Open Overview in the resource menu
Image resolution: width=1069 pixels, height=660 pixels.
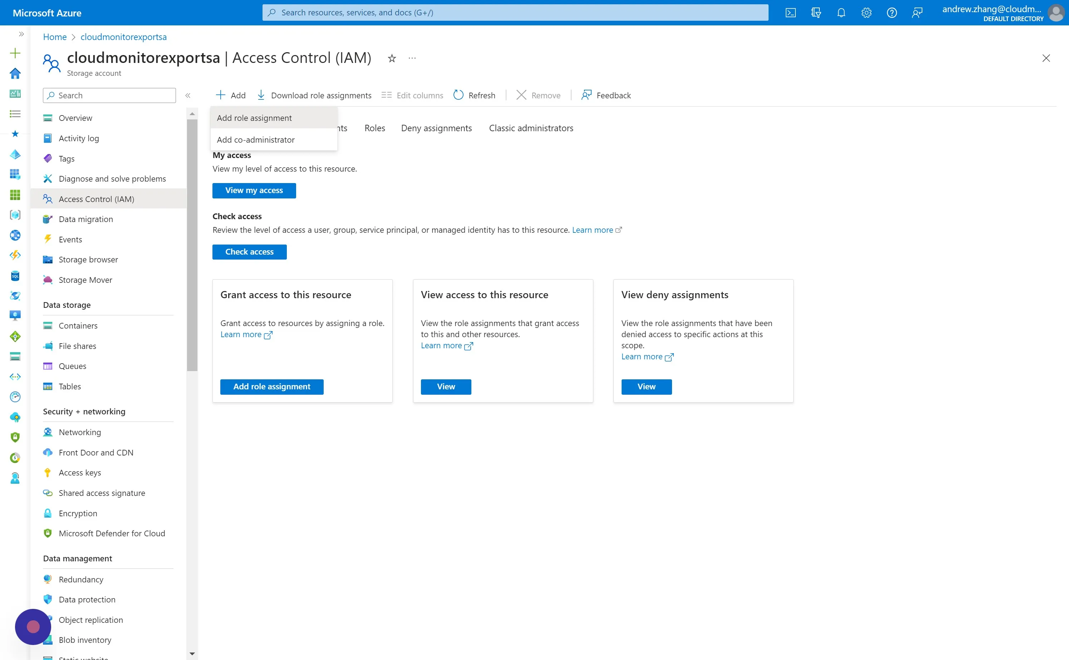(x=108, y=118)
